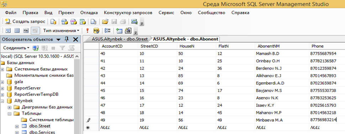Screen dimensions: 345x134
Task: Collapse the Altynbek database node
Action: click(2, 101)
